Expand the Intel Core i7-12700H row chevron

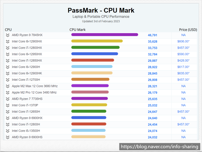8,80
